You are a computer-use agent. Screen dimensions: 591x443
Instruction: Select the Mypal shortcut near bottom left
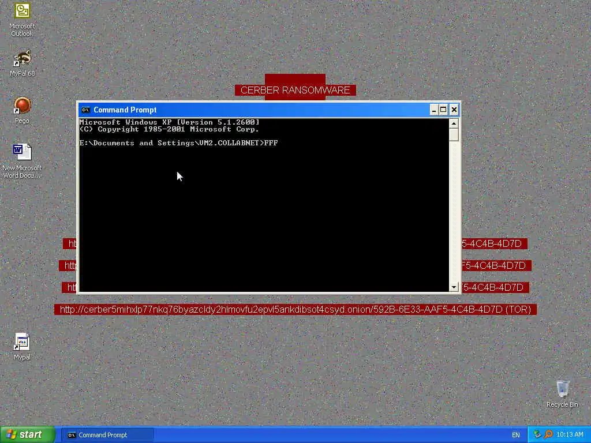22,347
